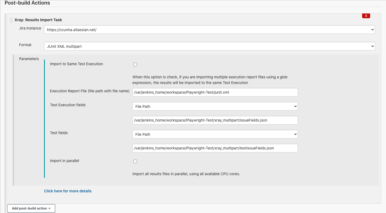The width and height of the screenshot is (386, 213).
Task: Click the 'Test fields' label
Action: pos(59,133)
